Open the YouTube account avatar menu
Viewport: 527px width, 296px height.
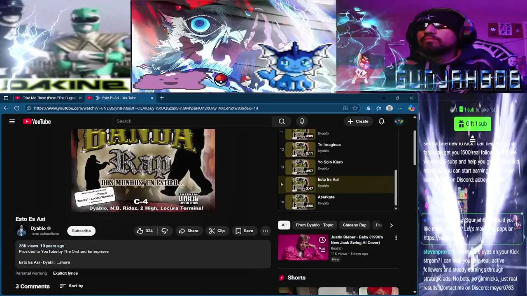tap(399, 121)
